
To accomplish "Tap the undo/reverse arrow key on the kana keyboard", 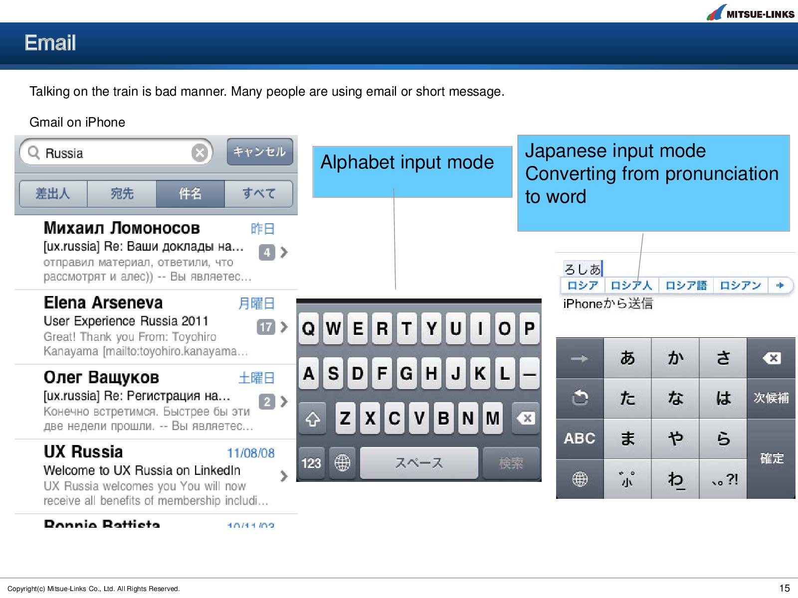I will click(580, 398).
